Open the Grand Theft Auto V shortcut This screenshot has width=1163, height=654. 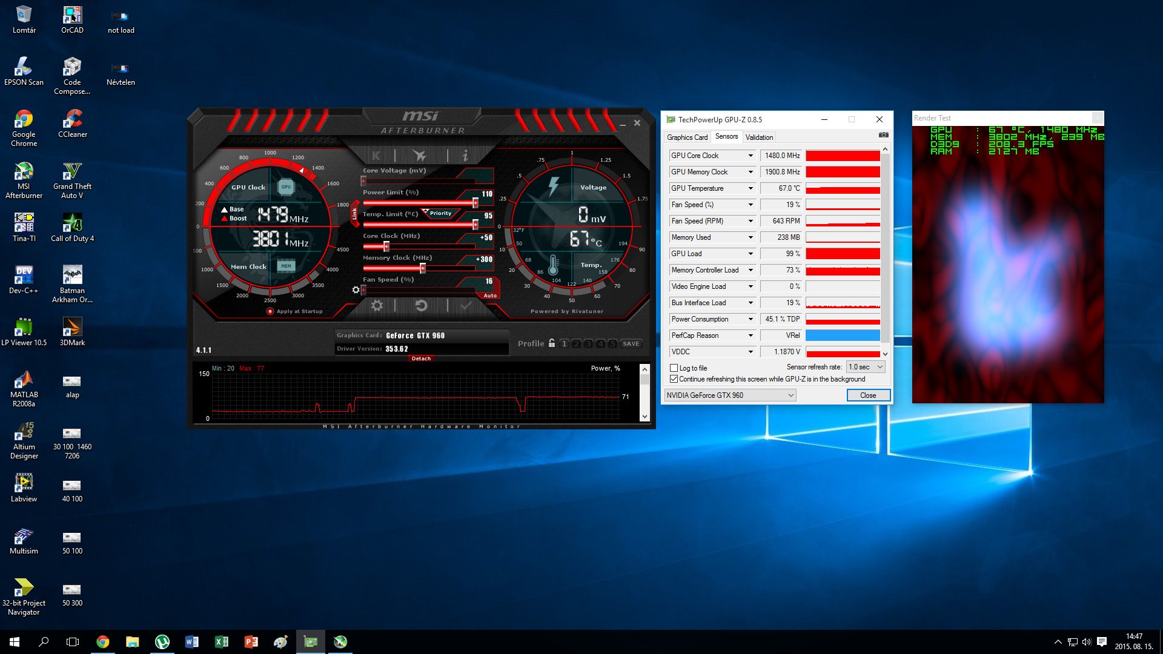point(72,180)
